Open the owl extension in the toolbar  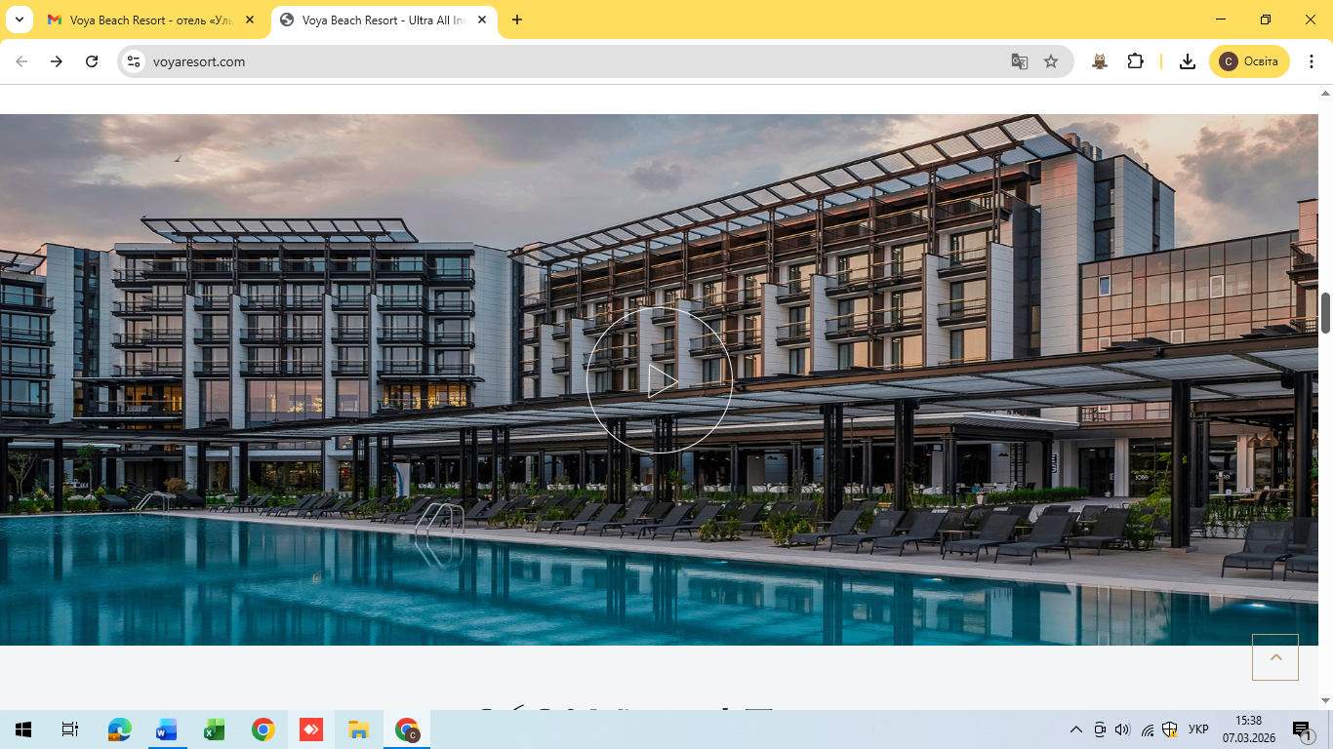click(1100, 61)
